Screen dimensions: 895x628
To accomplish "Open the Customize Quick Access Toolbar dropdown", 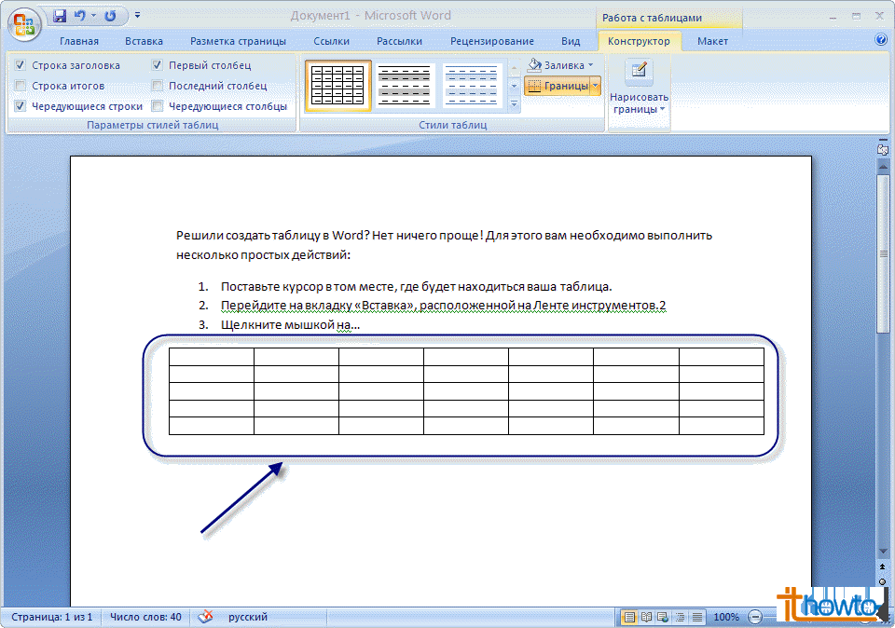I will [137, 16].
